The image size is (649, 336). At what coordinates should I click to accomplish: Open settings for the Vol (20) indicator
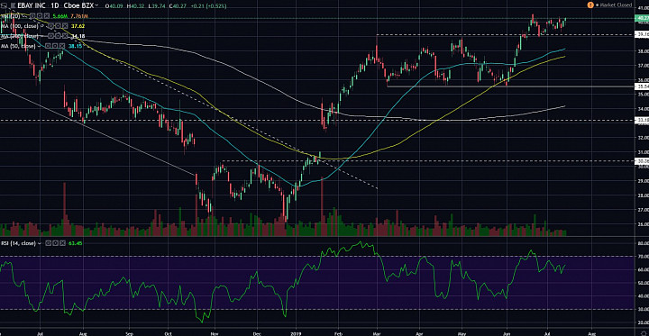coord(40,15)
